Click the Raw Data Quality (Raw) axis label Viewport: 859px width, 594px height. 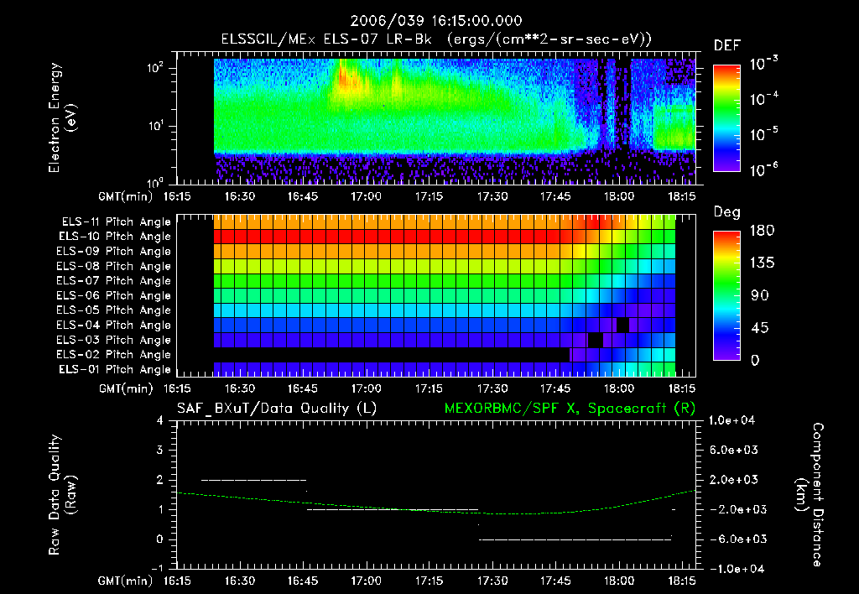click(x=62, y=495)
